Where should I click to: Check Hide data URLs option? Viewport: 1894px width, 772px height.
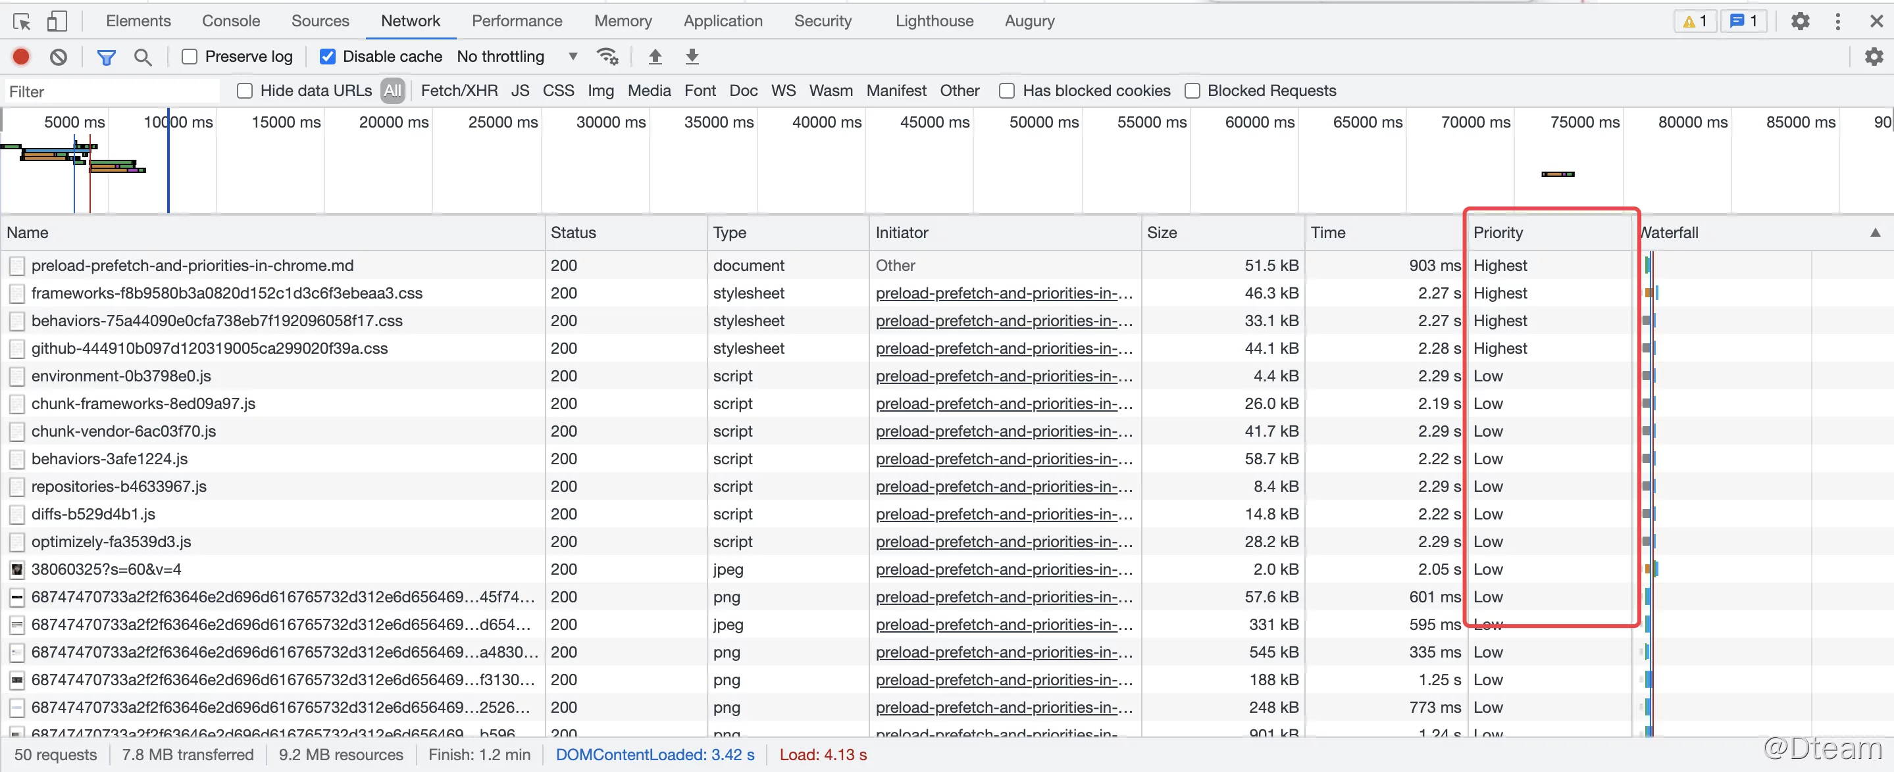click(245, 91)
